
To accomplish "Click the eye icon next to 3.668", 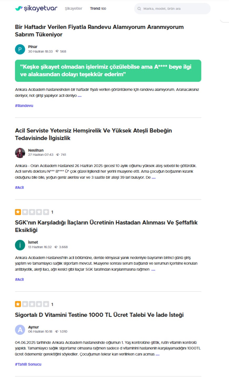I will pyautogui.click(x=56, y=247).
